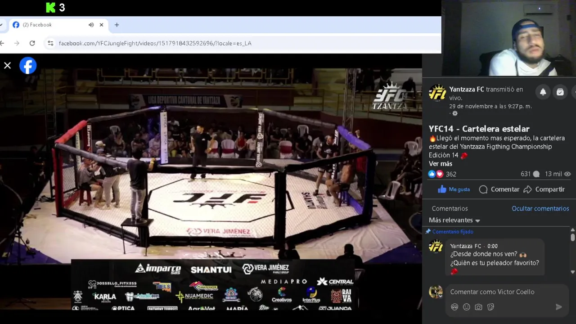Open avatar sticker icon in comment box

(x=454, y=307)
